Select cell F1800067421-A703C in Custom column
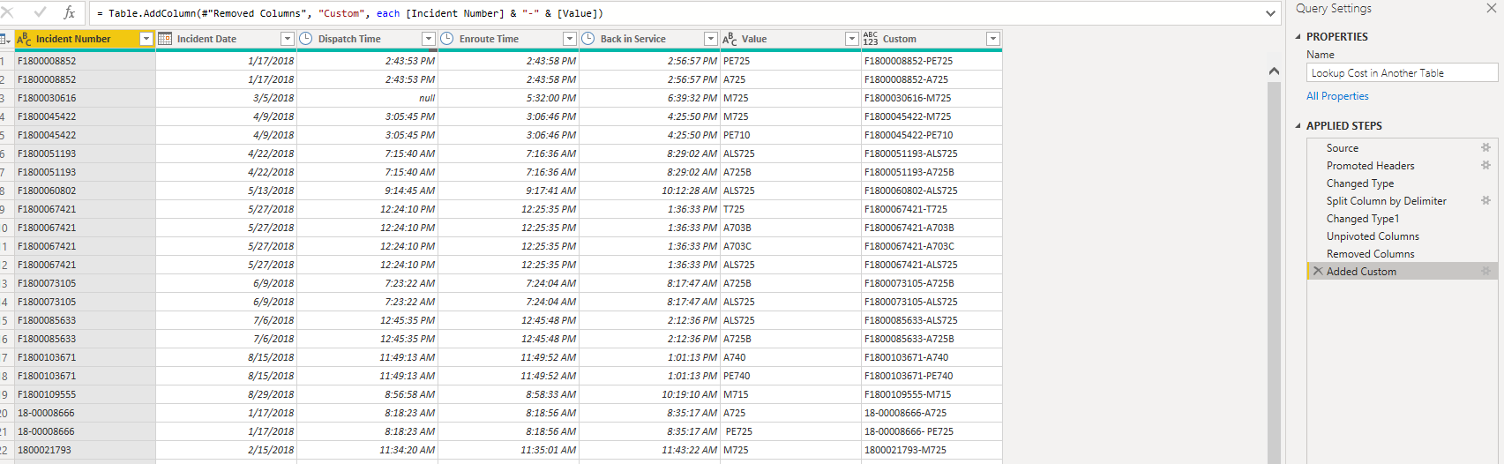This screenshot has width=1504, height=464. click(x=932, y=246)
